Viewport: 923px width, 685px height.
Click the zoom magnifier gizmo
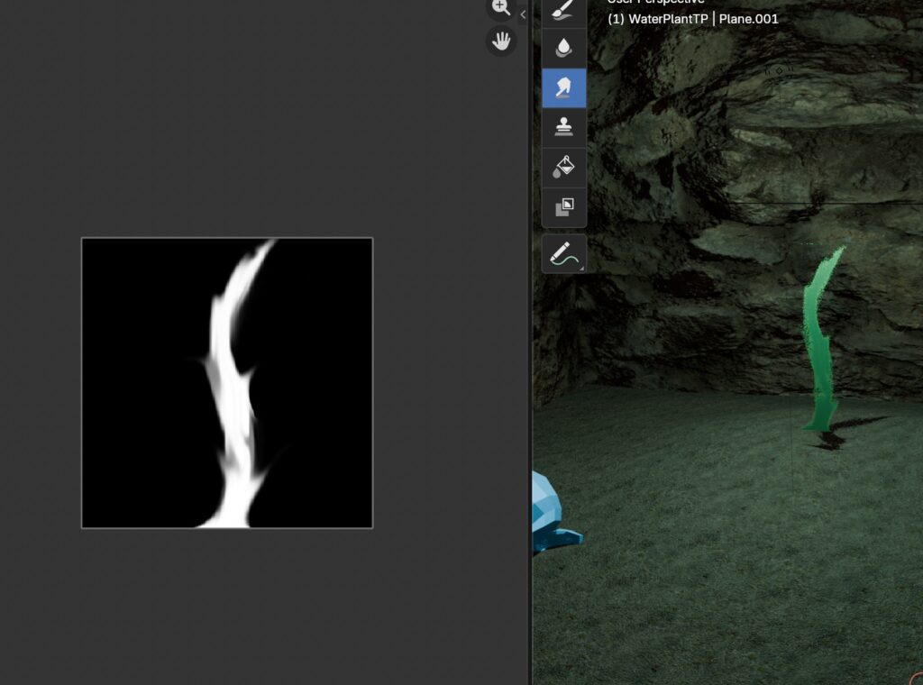coord(501,8)
